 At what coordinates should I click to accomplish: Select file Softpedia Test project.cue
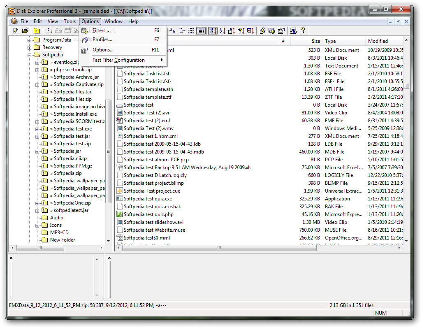tap(152, 191)
